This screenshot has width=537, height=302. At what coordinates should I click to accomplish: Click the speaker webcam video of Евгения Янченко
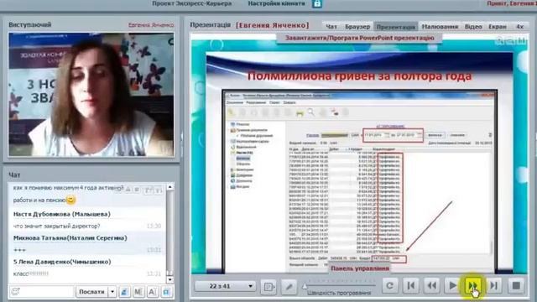point(91,95)
